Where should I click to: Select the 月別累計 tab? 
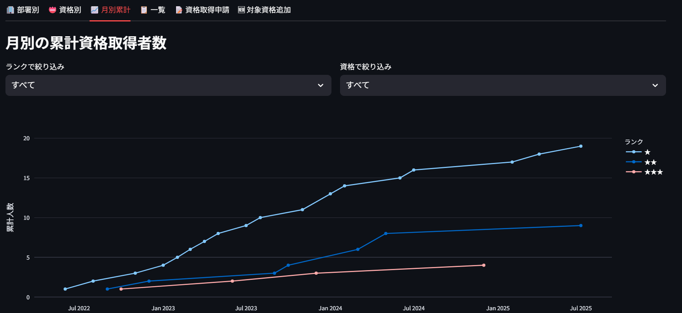point(110,10)
